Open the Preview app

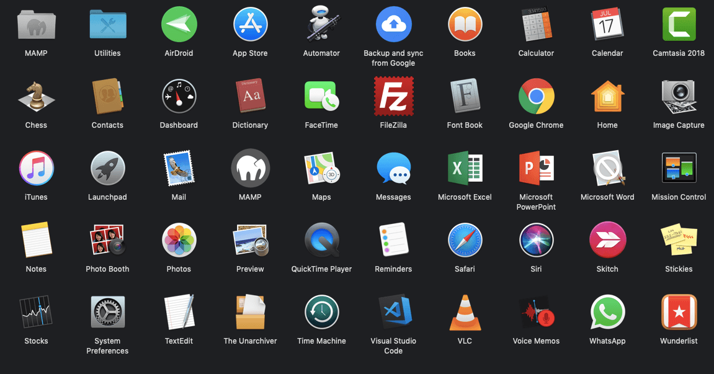pyautogui.click(x=250, y=240)
